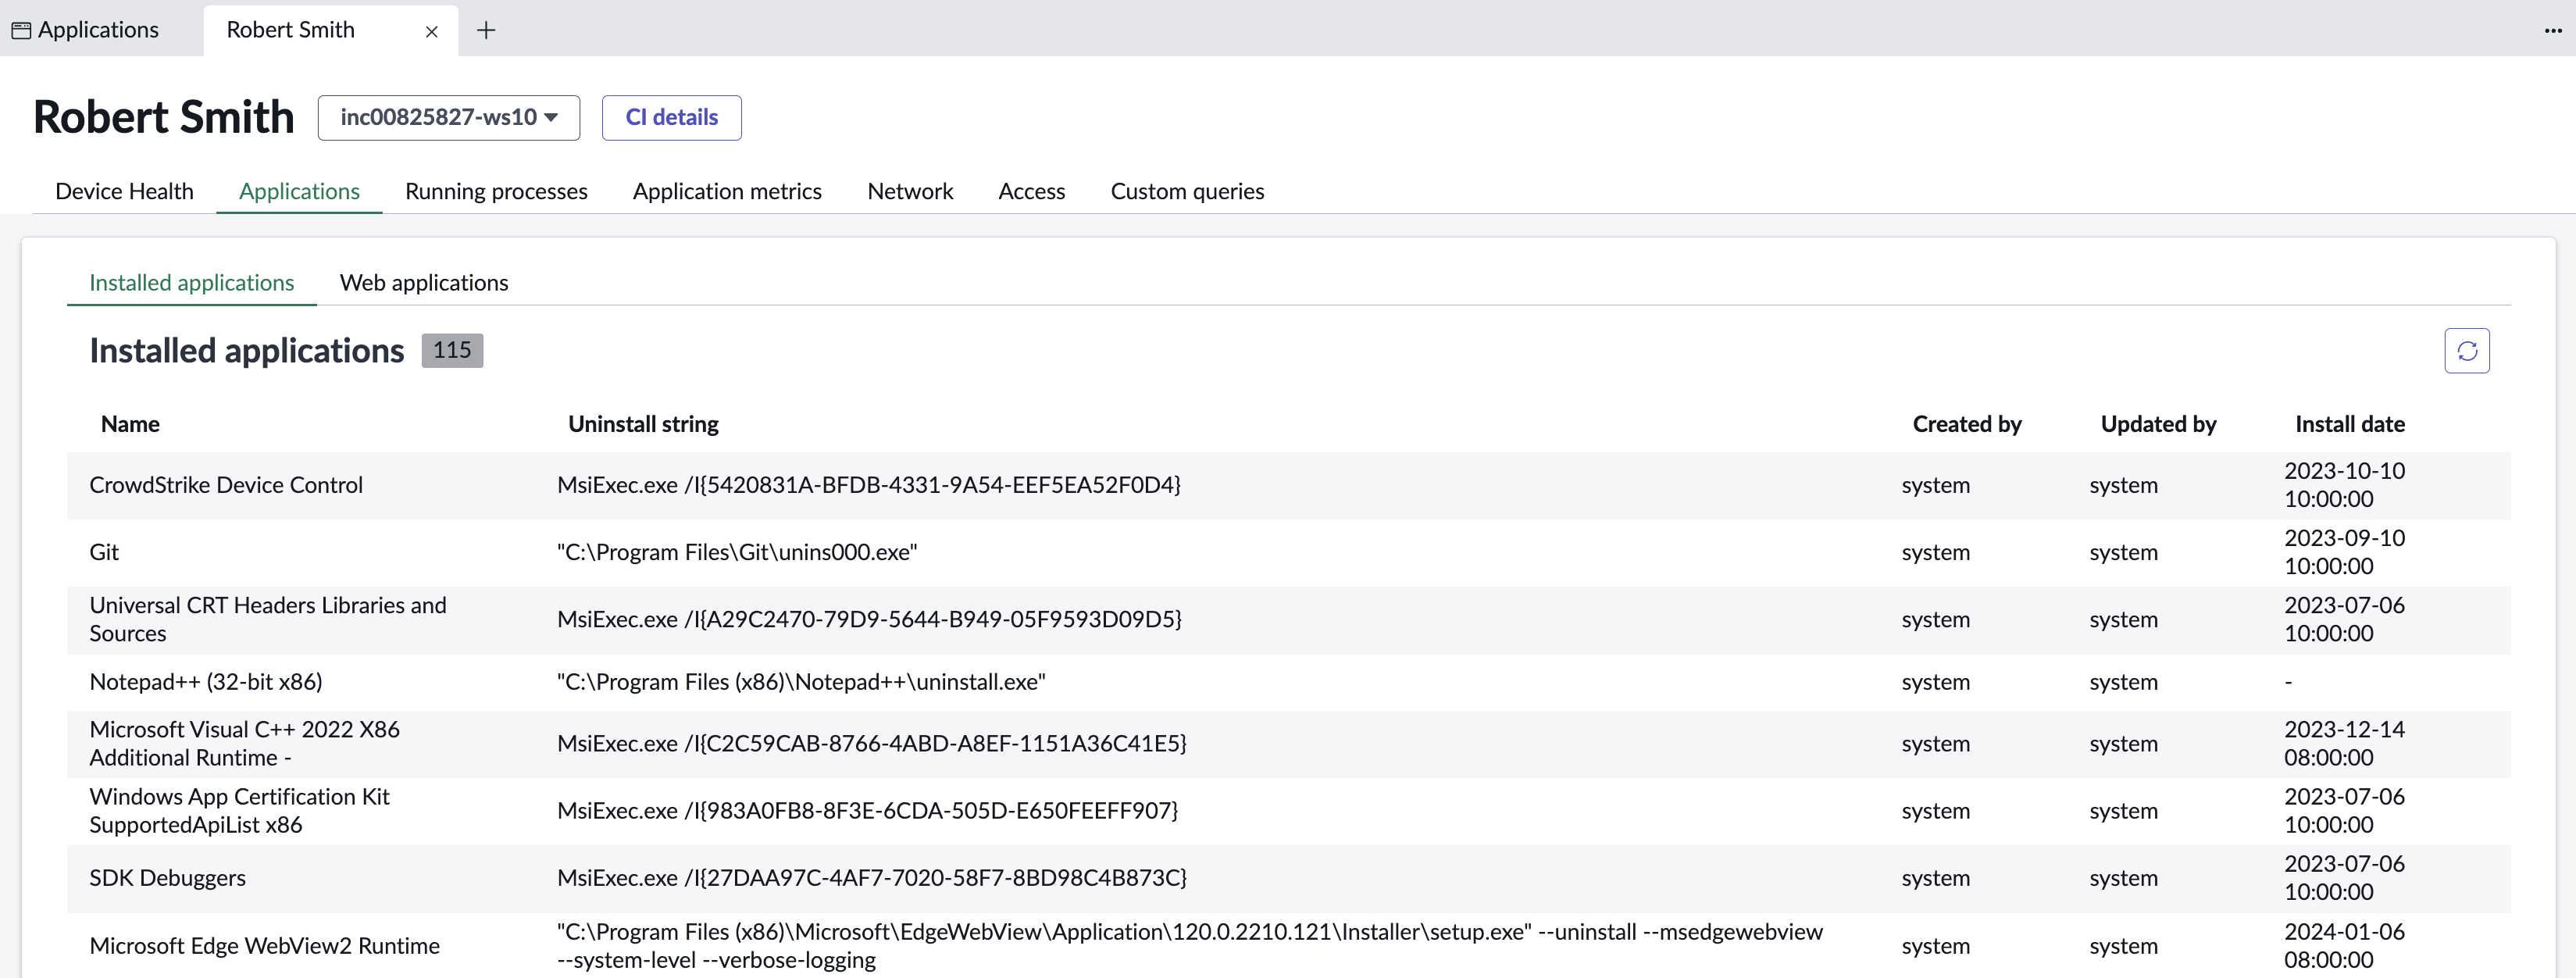The height and width of the screenshot is (978, 2576).
Task: Click Created by system in Git row
Action: [1935, 552]
